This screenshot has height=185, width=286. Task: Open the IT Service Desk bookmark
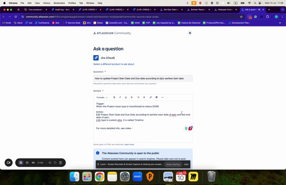pos(71,23)
